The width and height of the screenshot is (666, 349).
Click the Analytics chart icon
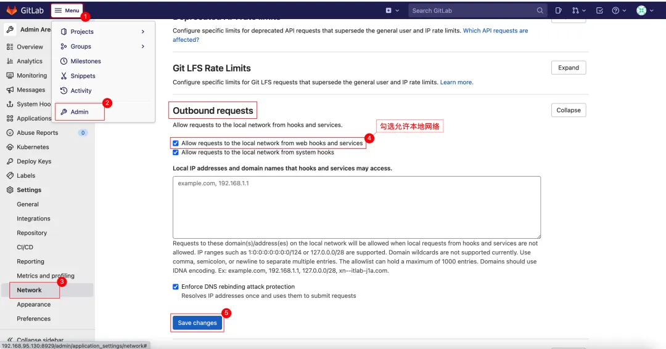tap(10, 61)
